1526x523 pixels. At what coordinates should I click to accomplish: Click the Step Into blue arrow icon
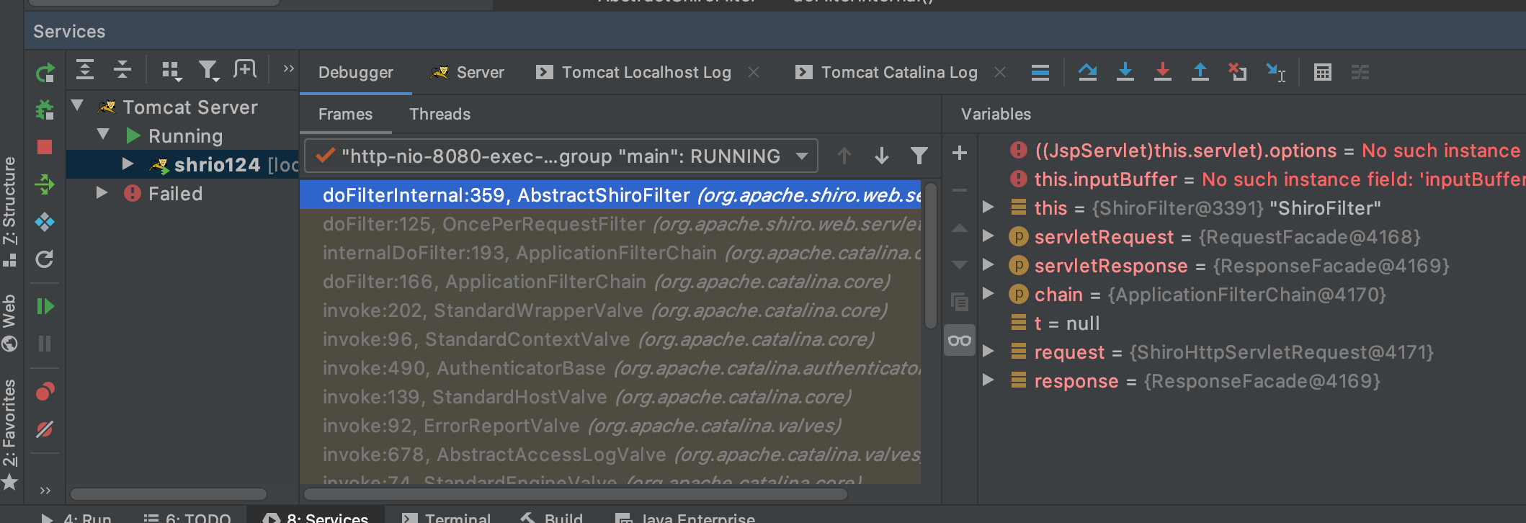1125,72
